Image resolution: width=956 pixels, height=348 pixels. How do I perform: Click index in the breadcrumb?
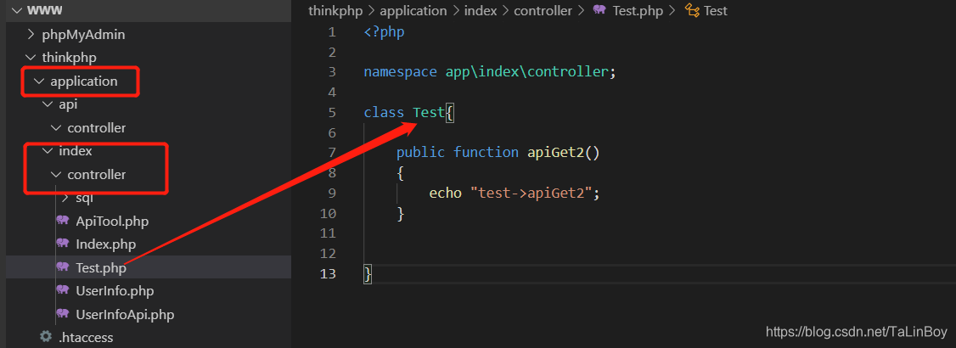tap(481, 11)
